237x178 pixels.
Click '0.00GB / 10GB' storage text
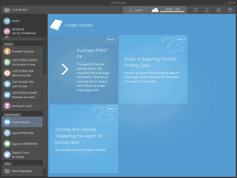click(172, 9)
